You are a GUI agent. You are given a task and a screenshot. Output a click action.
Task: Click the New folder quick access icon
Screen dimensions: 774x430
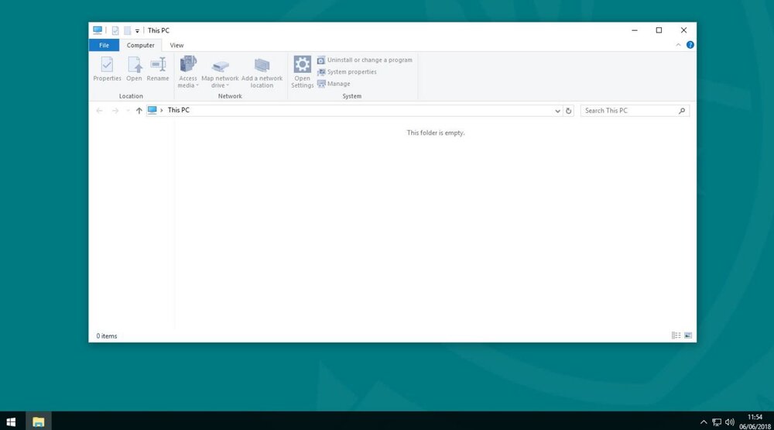(128, 31)
